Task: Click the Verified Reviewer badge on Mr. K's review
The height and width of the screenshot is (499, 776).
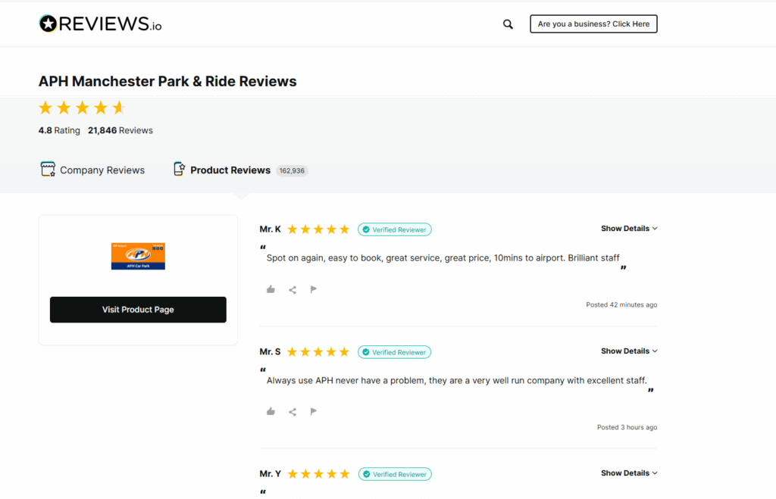Action: tap(394, 229)
